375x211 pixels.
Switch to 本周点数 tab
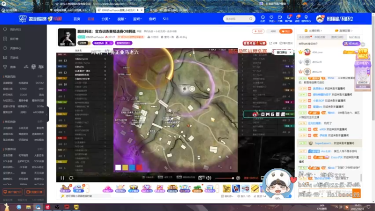coord(320,37)
